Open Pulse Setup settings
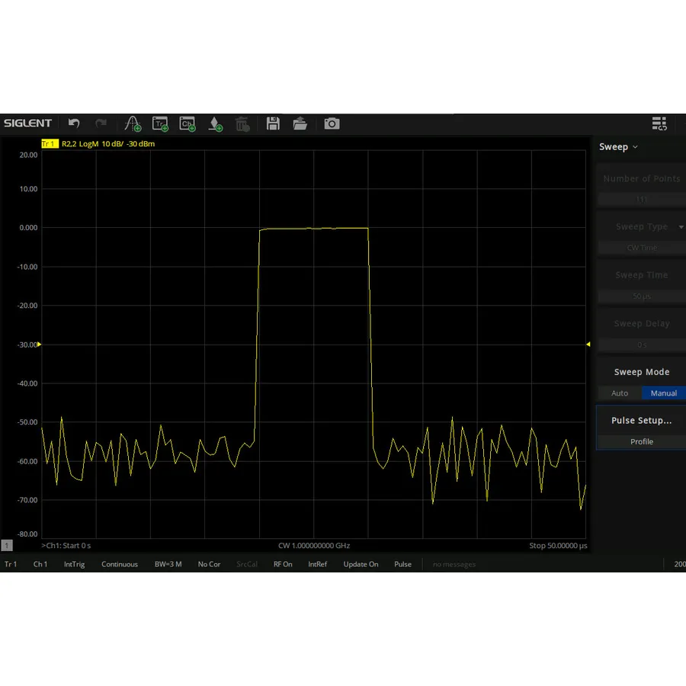The width and height of the screenshot is (686, 686). (x=641, y=420)
